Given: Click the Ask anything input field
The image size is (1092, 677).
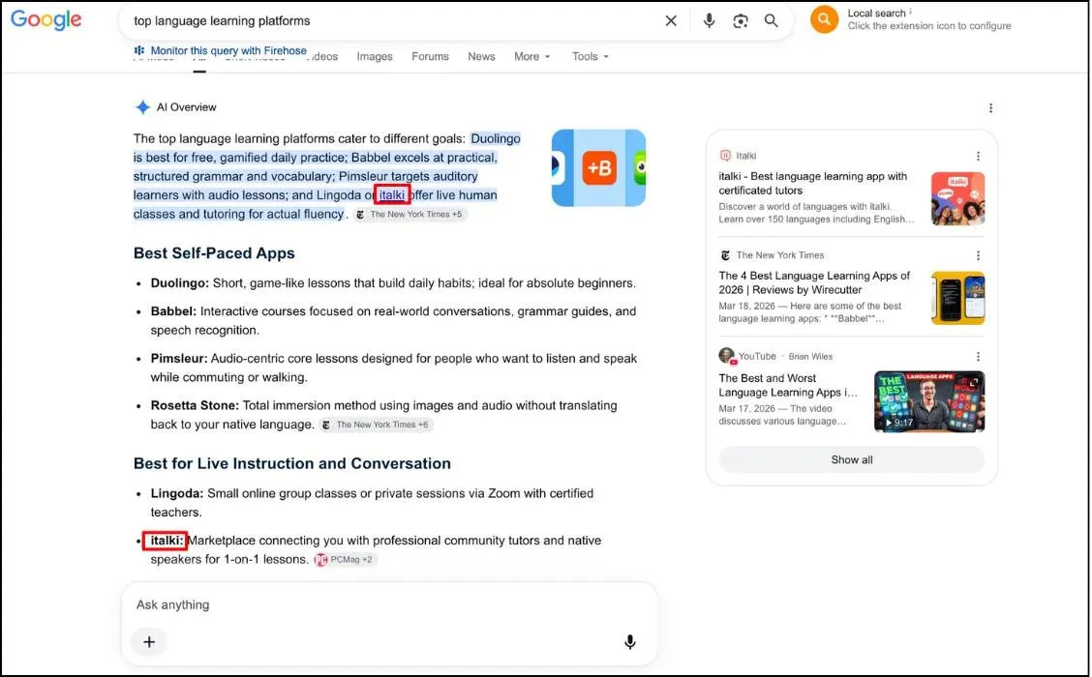Looking at the screenshot, I should 389,604.
